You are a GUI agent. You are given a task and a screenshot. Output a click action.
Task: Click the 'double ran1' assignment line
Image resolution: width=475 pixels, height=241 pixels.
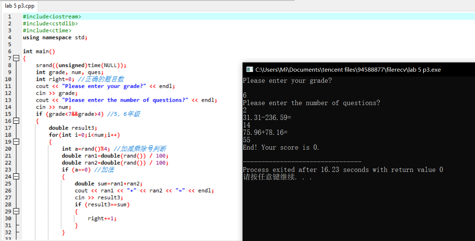115,156
